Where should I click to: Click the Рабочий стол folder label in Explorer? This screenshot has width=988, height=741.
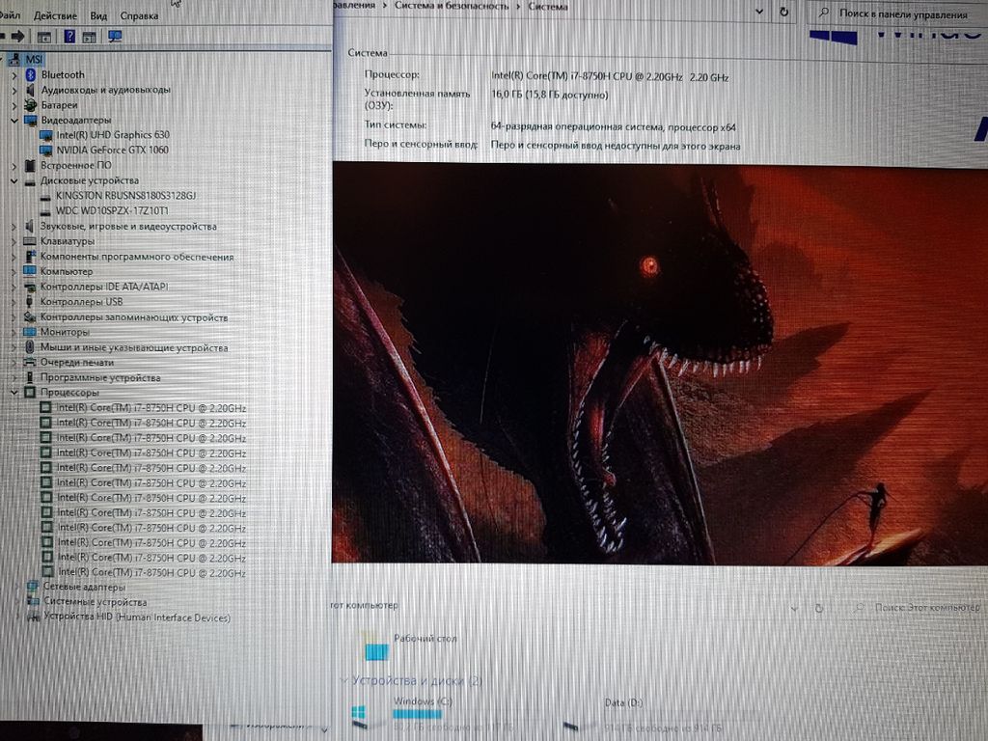point(425,639)
